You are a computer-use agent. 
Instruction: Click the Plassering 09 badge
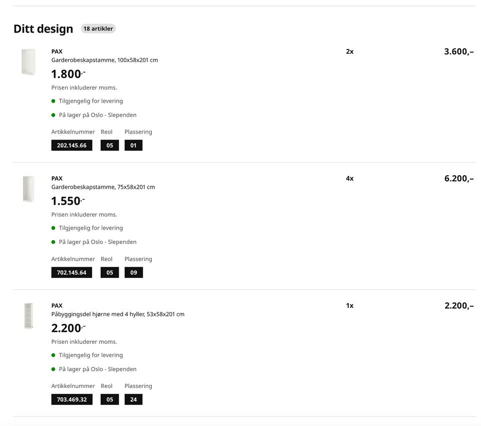point(133,273)
